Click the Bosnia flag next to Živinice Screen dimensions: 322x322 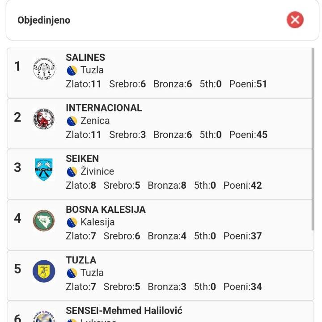pyautogui.click(x=72, y=172)
